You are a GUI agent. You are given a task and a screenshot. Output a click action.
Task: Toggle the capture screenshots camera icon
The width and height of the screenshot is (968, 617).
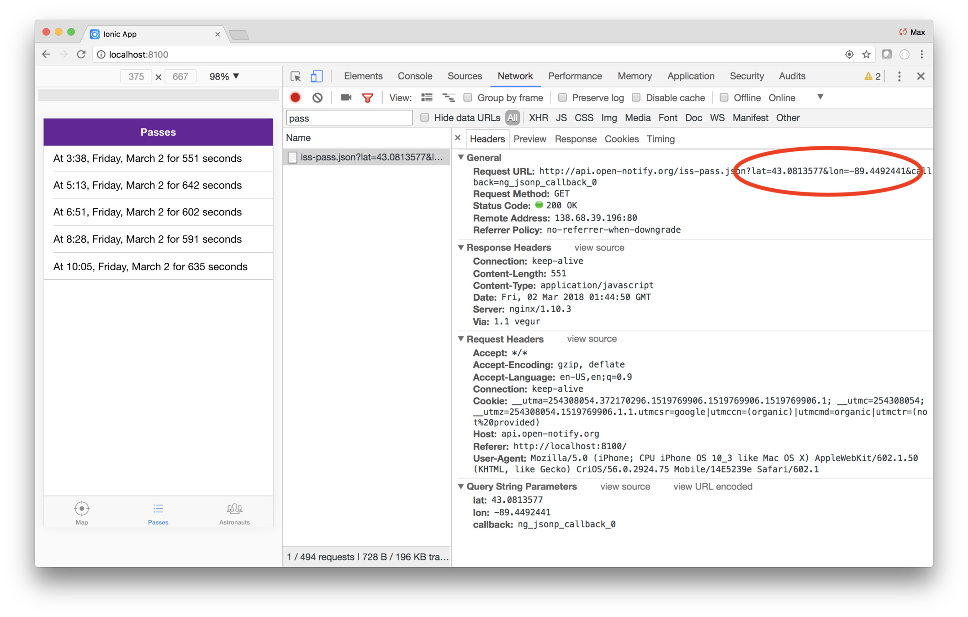(x=346, y=97)
